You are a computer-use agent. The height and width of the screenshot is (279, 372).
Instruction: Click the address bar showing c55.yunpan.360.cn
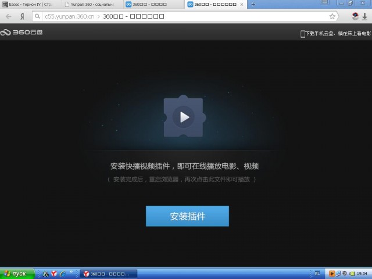174,16
